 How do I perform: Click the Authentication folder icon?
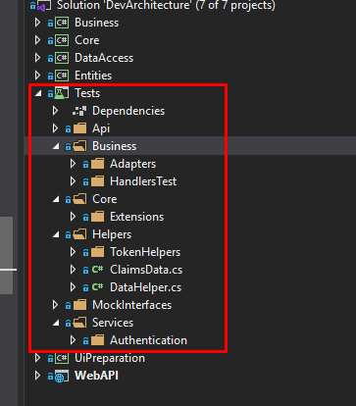pos(97,340)
